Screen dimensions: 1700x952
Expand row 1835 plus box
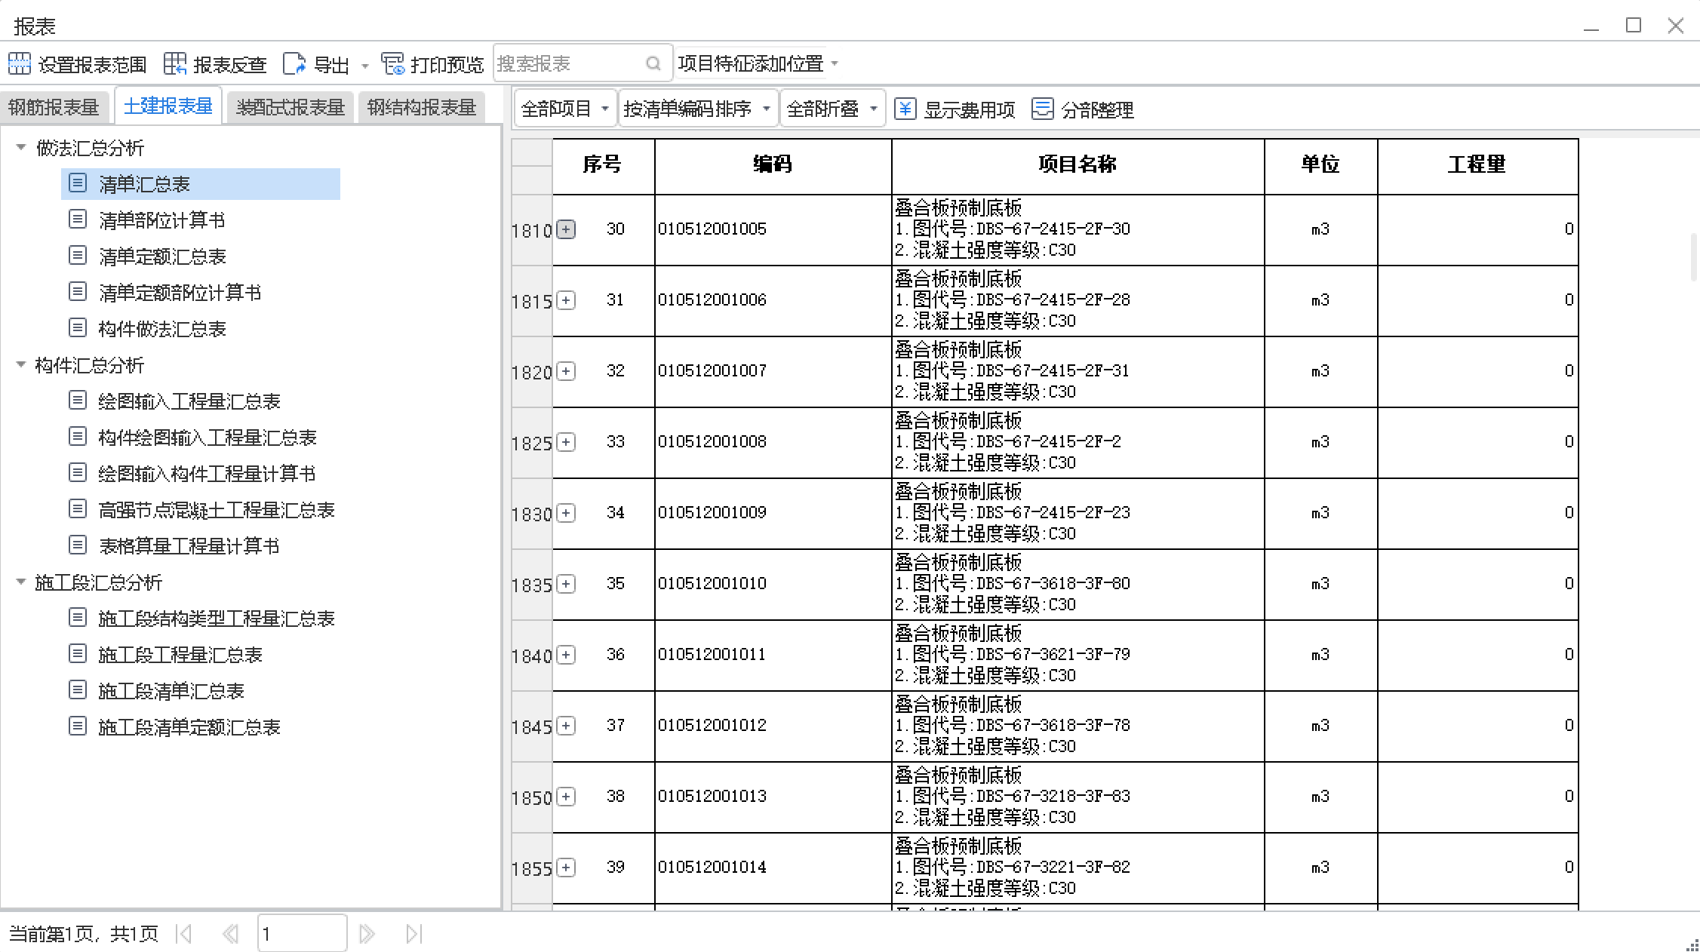(566, 584)
